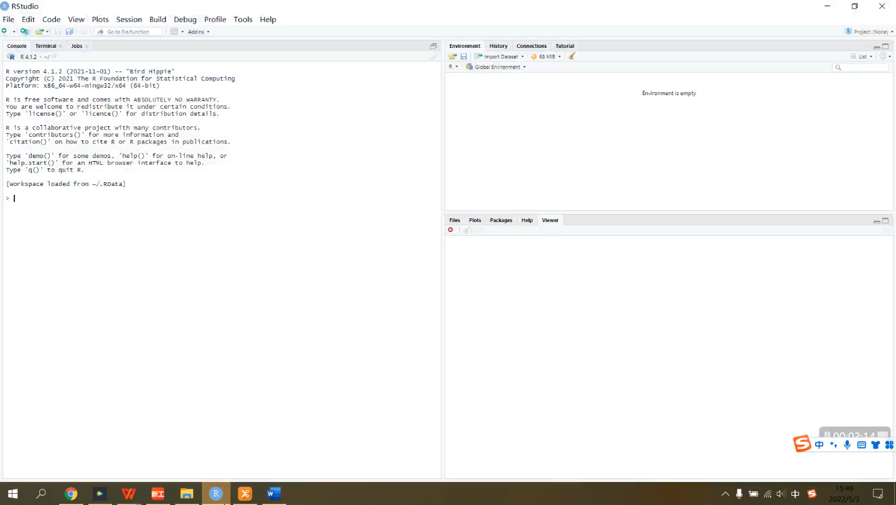Maximize the Viewer pane

point(885,220)
